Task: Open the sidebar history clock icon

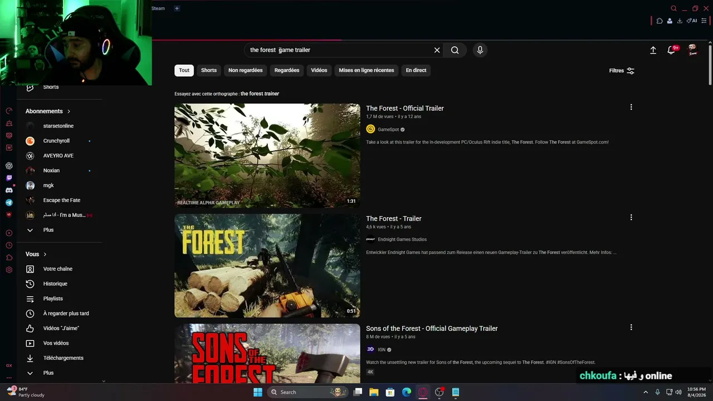Action: 9,245
